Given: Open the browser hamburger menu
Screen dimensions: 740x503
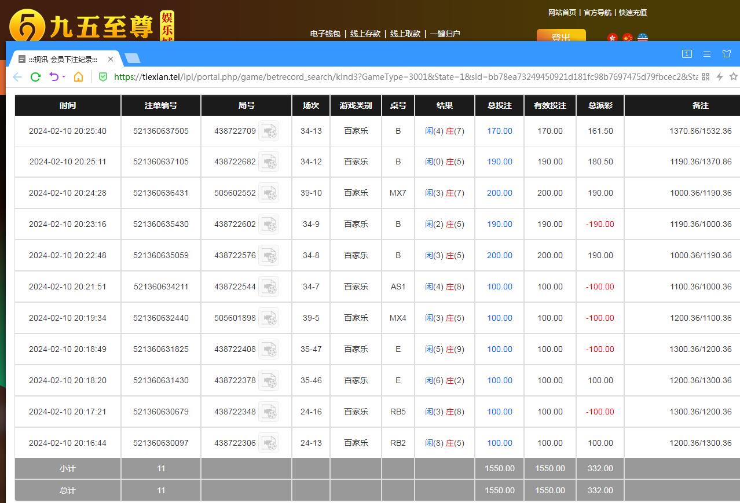Looking at the screenshot, I should pyautogui.click(x=707, y=54).
